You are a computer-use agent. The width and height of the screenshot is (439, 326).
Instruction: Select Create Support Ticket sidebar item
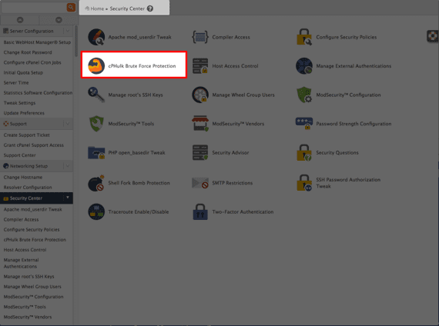(x=27, y=135)
